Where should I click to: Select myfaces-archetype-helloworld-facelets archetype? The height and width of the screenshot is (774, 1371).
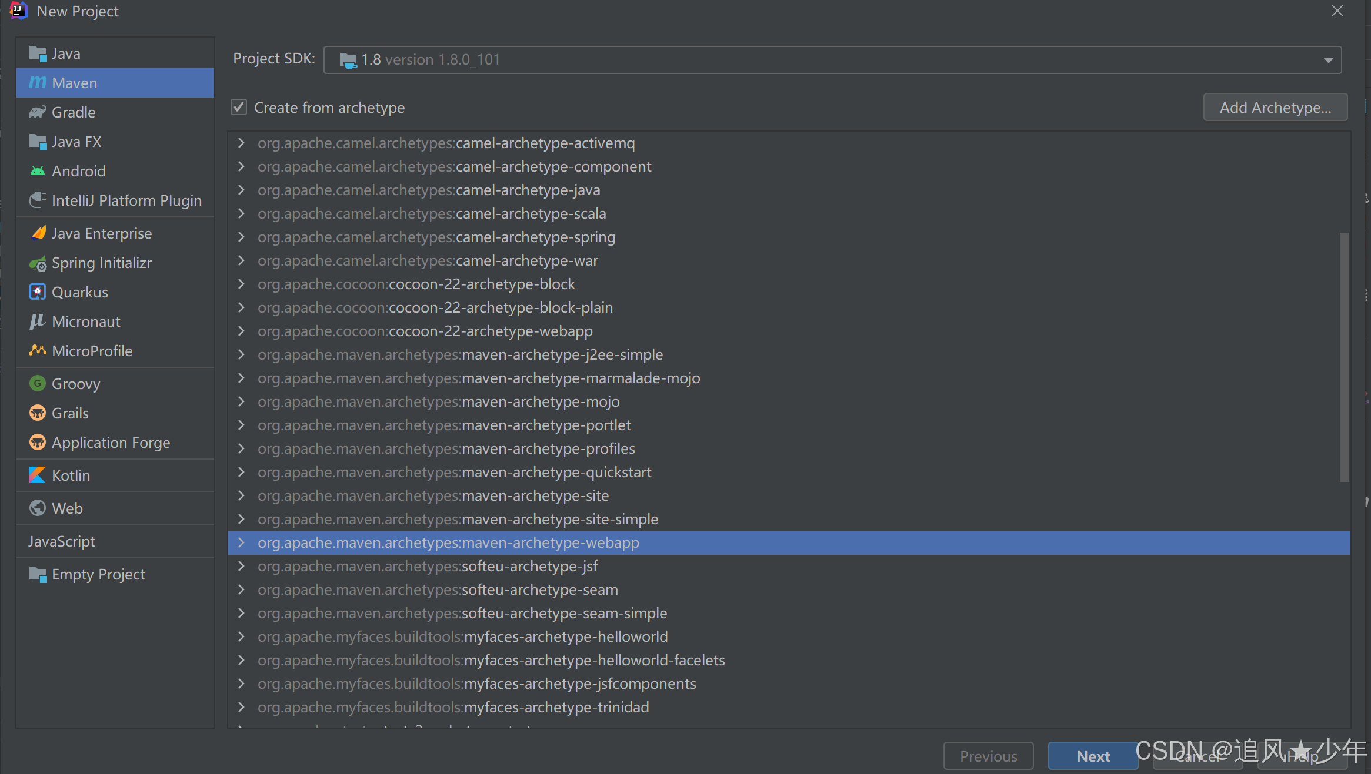pyautogui.click(x=789, y=660)
